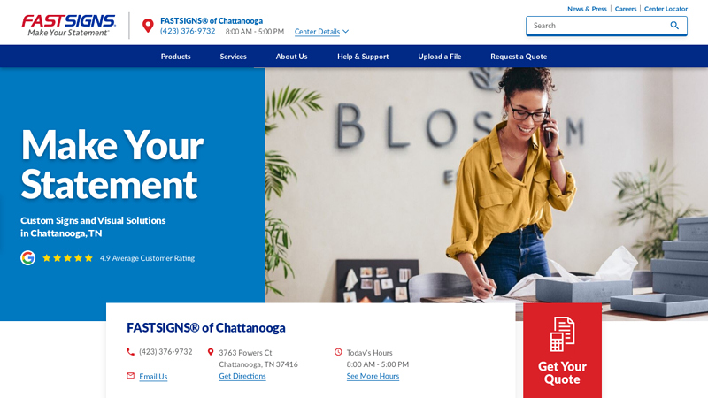
Task: Click the See More Hours link
Action: pos(373,376)
